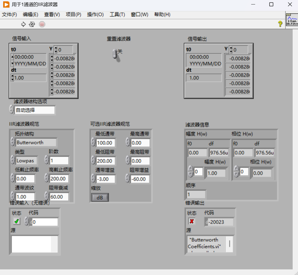Click the 阻带衰减 60.00 field
Viewport: 298px width, 275px height.
(x=59, y=197)
